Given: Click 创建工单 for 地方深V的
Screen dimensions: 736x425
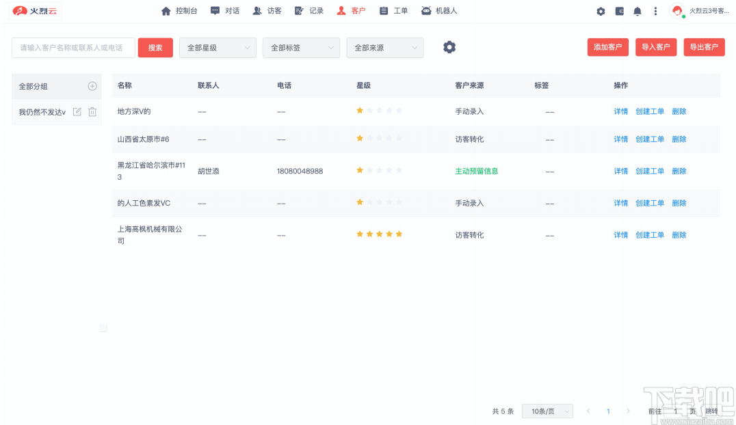Looking at the screenshot, I should (650, 111).
